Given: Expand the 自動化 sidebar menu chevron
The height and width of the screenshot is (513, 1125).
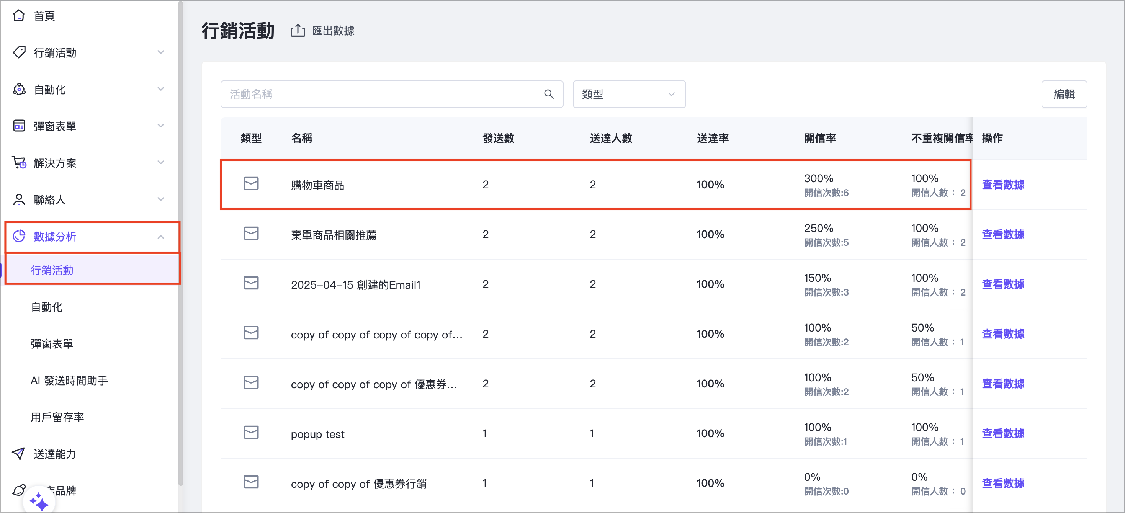Looking at the screenshot, I should pos(161,89).
